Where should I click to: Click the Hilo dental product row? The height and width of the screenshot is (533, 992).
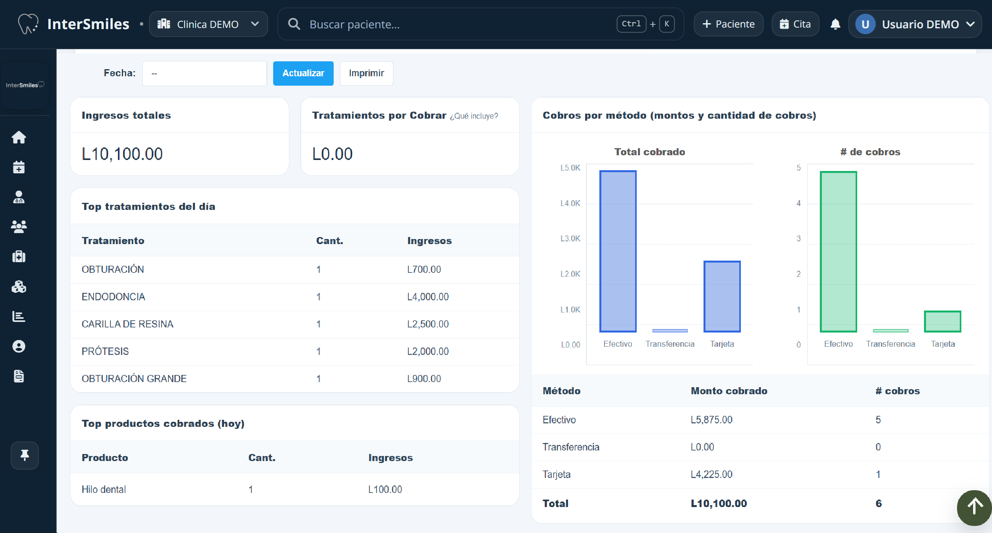point(295,489)
